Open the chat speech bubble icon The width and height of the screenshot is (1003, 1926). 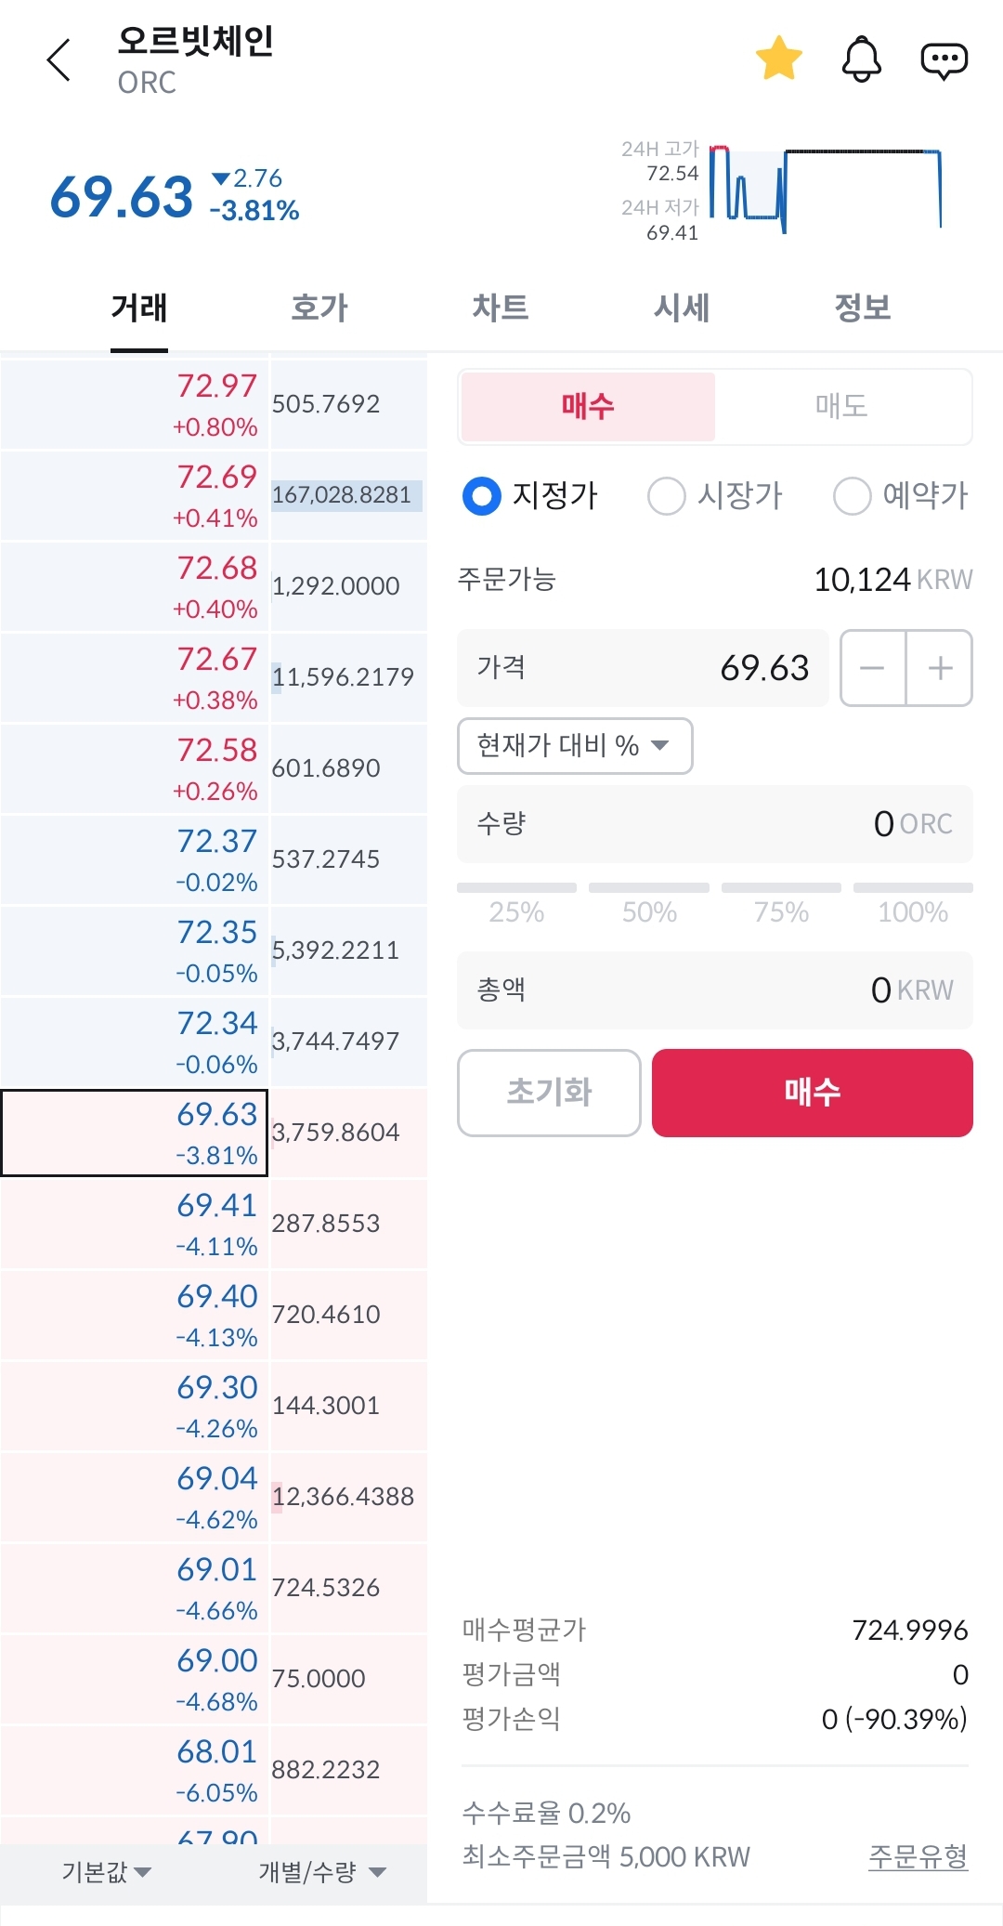(944, 60)
